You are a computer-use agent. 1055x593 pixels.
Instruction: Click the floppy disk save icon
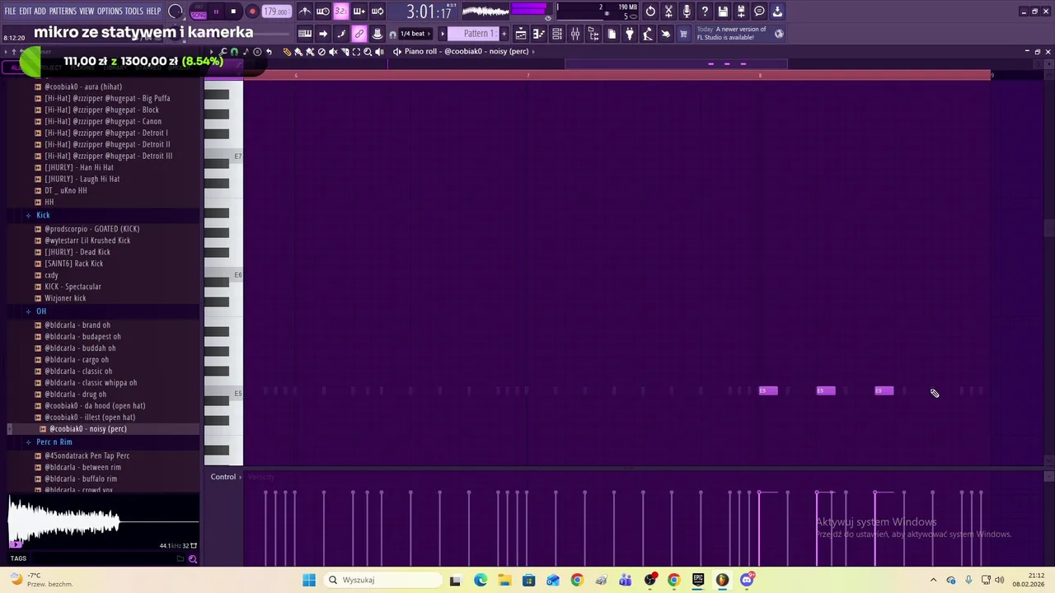(x=723, y=12)
